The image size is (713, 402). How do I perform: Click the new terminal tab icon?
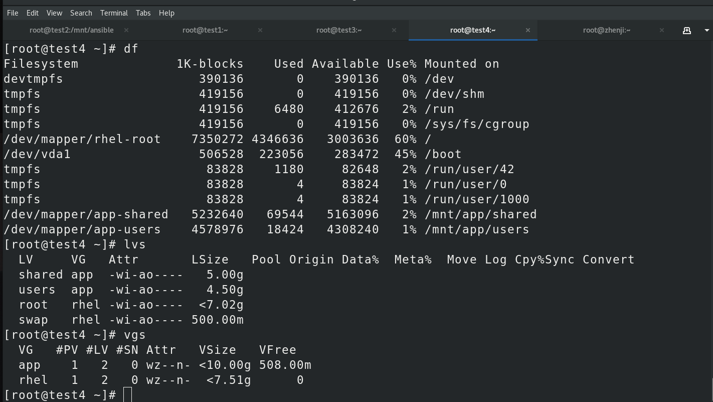tap(687, 30)
